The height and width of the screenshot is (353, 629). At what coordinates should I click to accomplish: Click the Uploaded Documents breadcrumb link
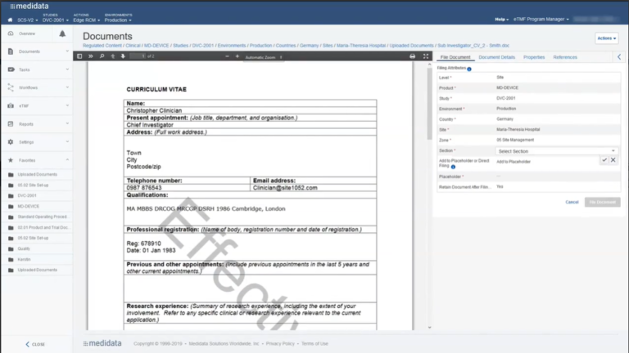point(411,46)
